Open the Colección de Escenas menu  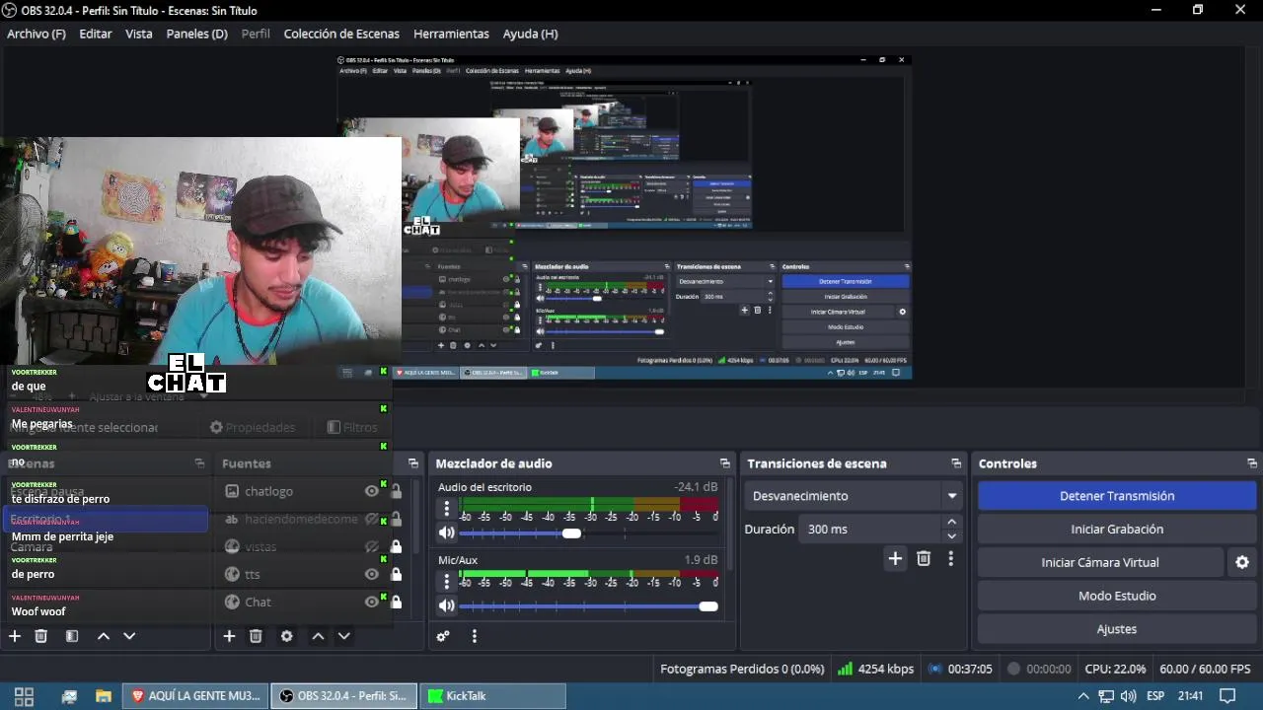tap(341, 34)
